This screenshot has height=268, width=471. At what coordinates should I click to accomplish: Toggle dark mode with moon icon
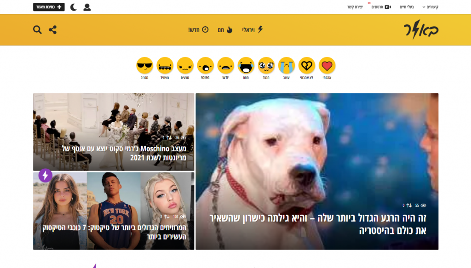(73, 7)
